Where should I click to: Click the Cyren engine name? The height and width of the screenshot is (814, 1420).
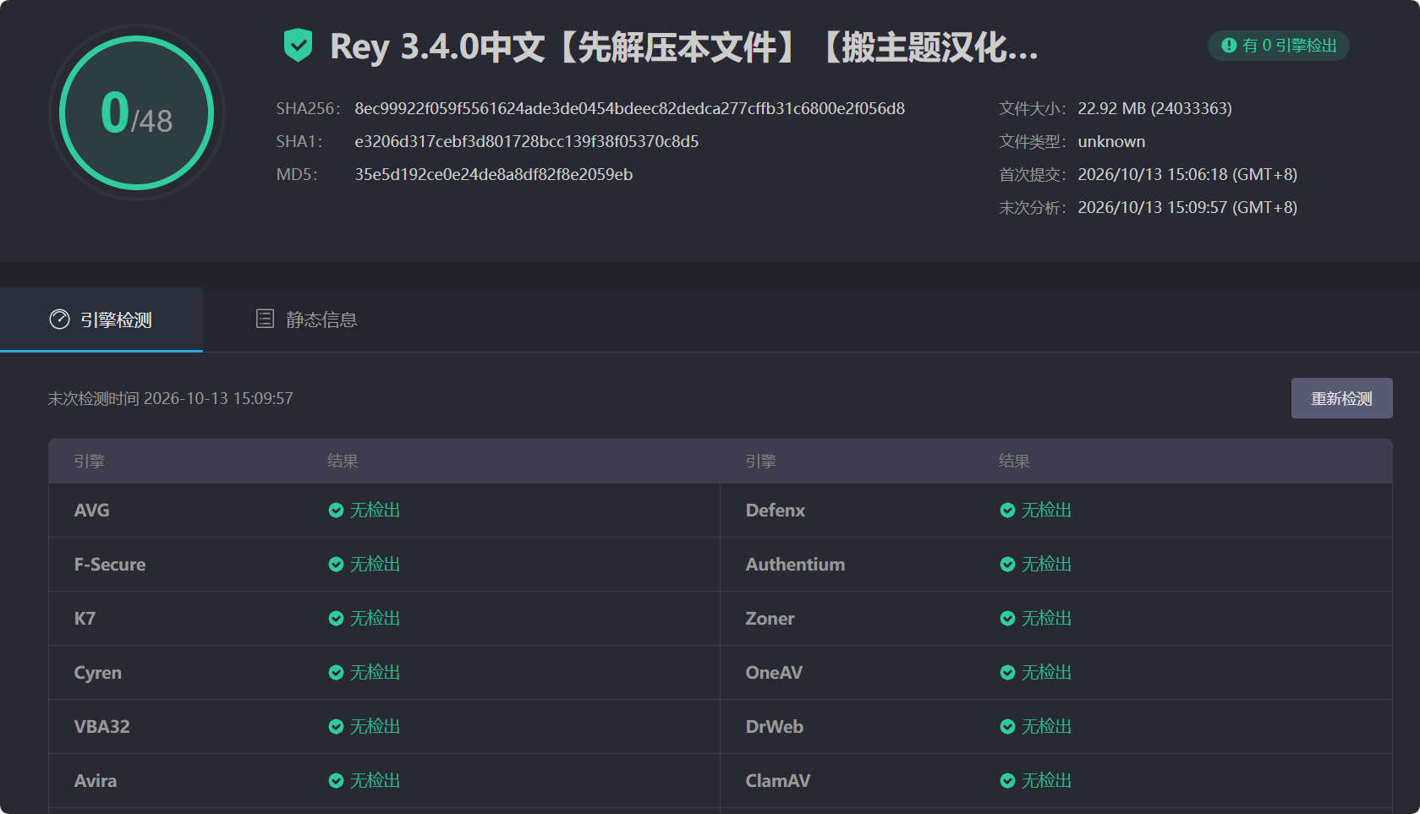tap(97, 673)
